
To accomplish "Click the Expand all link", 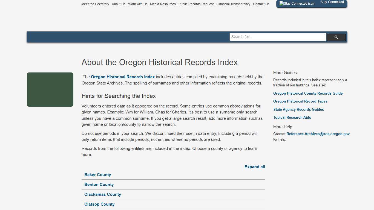I will [x=254, y=167].
